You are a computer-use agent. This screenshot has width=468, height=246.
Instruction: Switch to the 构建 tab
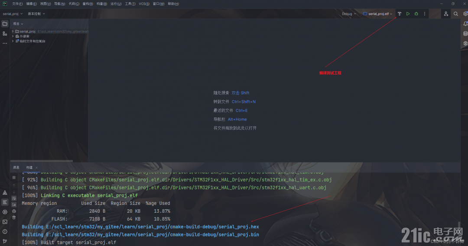pos(29,167)
